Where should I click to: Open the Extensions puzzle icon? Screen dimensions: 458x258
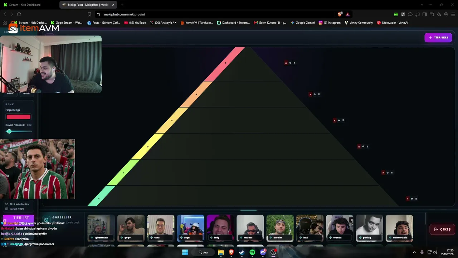tap(410, 14)
